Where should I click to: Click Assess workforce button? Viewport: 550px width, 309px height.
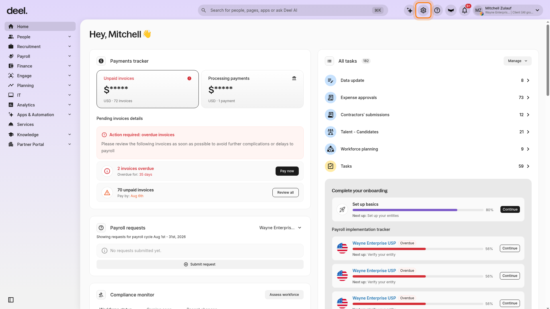pos(284,295)
